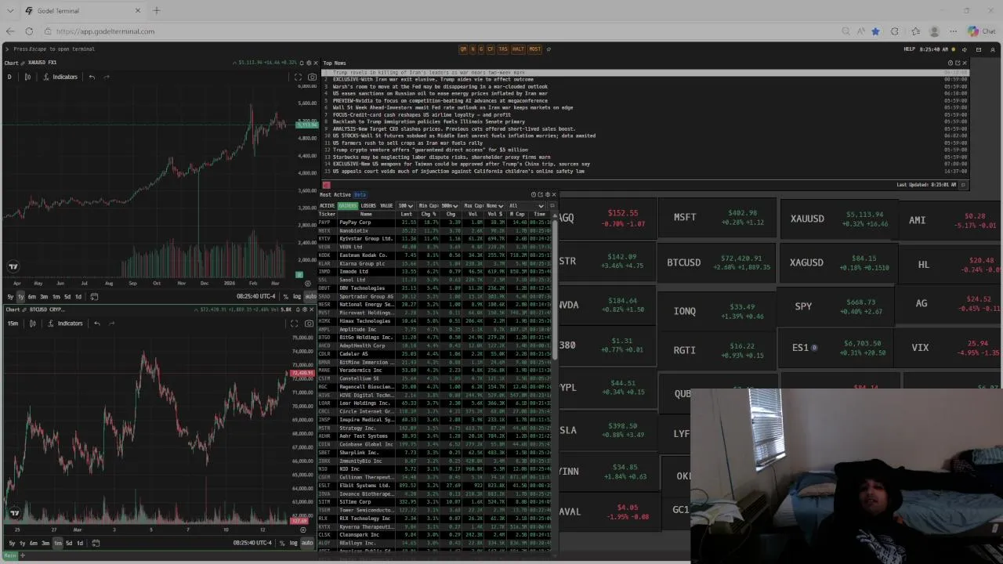Click the HELP link in top bar

[x=909, y=49]
